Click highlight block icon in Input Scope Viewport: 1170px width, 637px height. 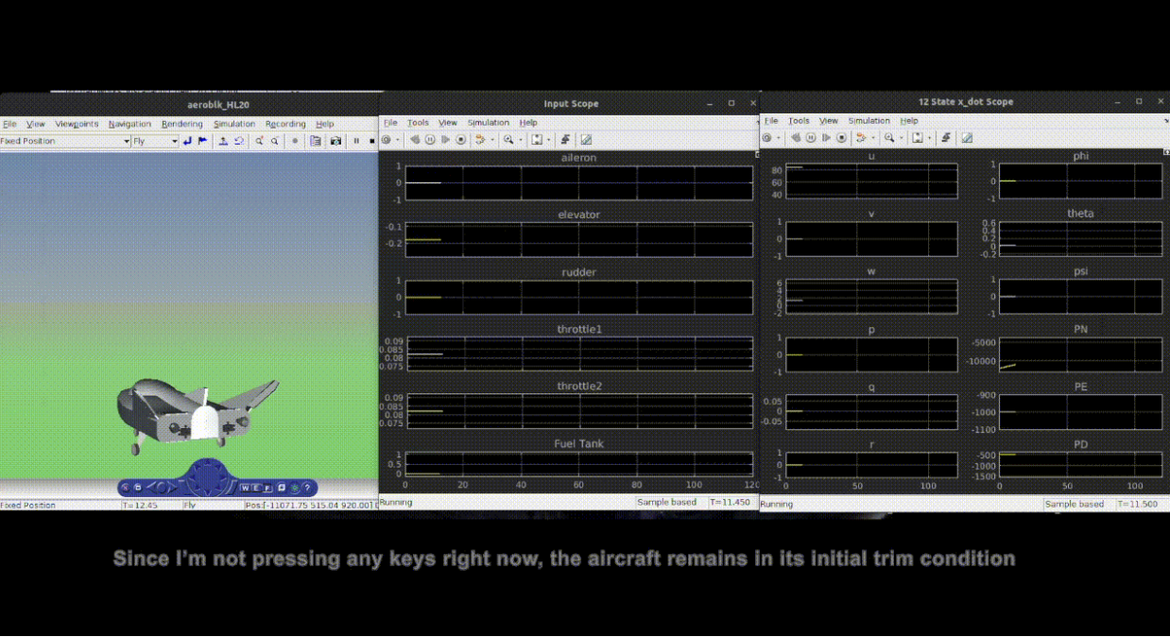[x=479, y=140]
